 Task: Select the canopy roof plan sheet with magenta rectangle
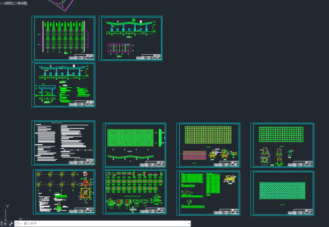click(64, 39)
